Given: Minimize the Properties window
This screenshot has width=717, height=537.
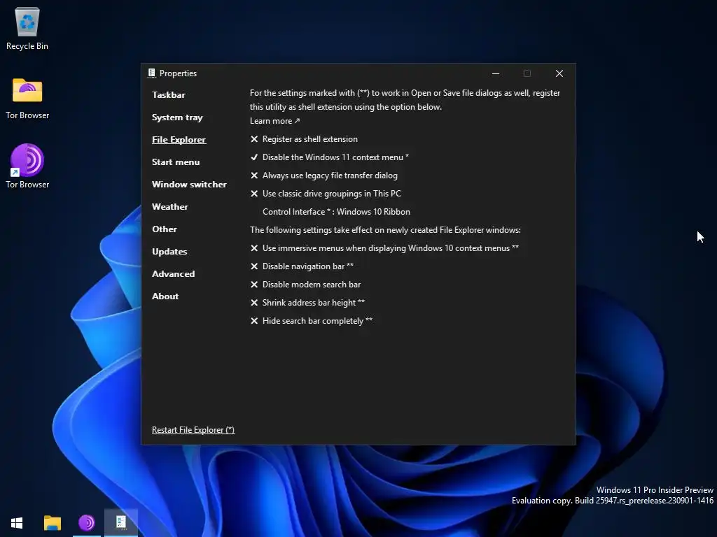Looking at the screenshot, I should [496, 73].
